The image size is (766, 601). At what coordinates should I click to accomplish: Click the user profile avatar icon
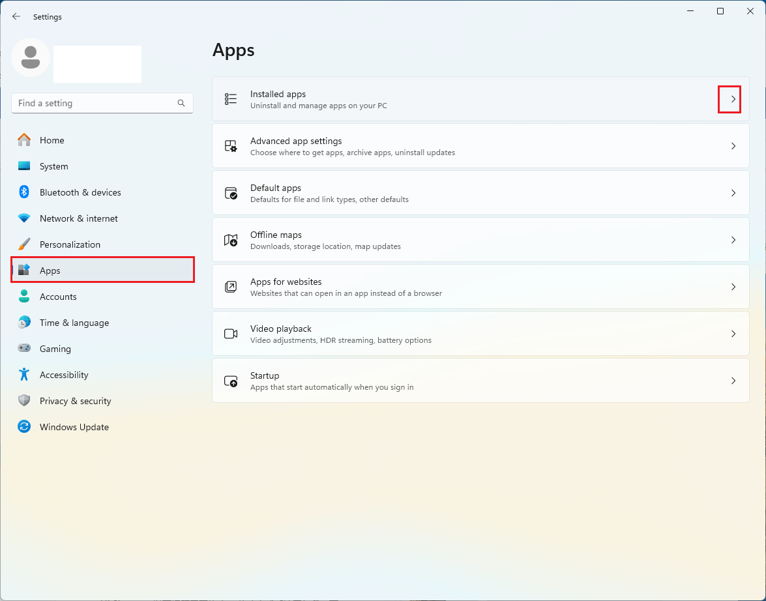[31, 57]
